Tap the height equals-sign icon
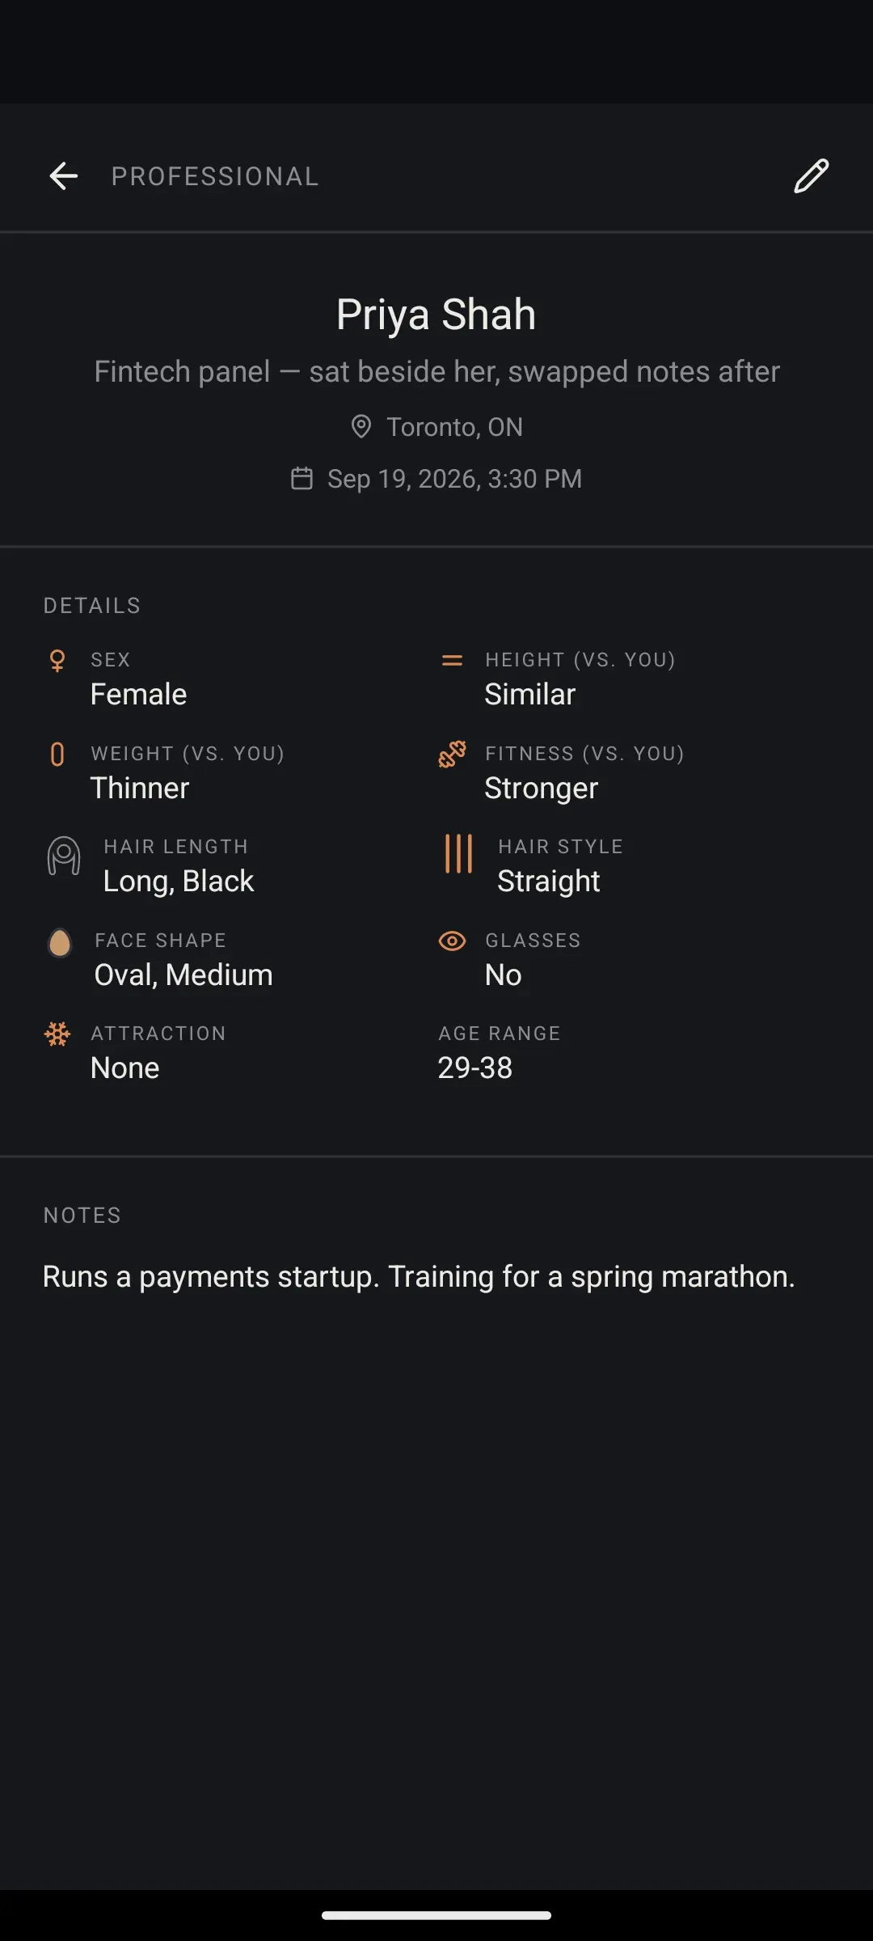The image size is (873, 1941). pos(452,661)
